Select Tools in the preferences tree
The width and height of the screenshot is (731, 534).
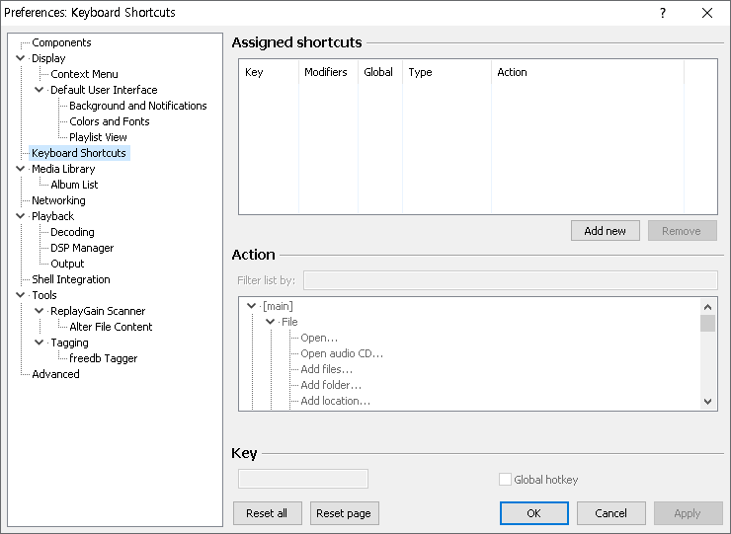pyautogui.click(x=44, y=295)
